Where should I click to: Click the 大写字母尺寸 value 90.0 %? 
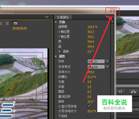[92, 111]
